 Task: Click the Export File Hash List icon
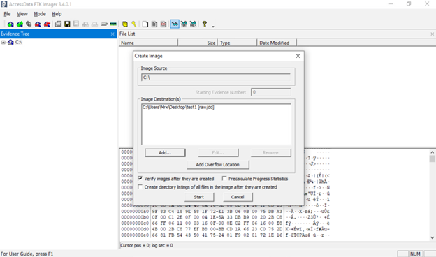154,24
